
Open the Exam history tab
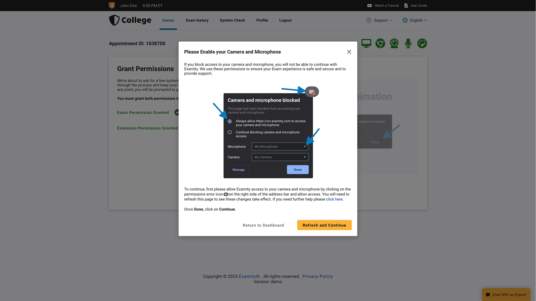(x=197, y=20)
